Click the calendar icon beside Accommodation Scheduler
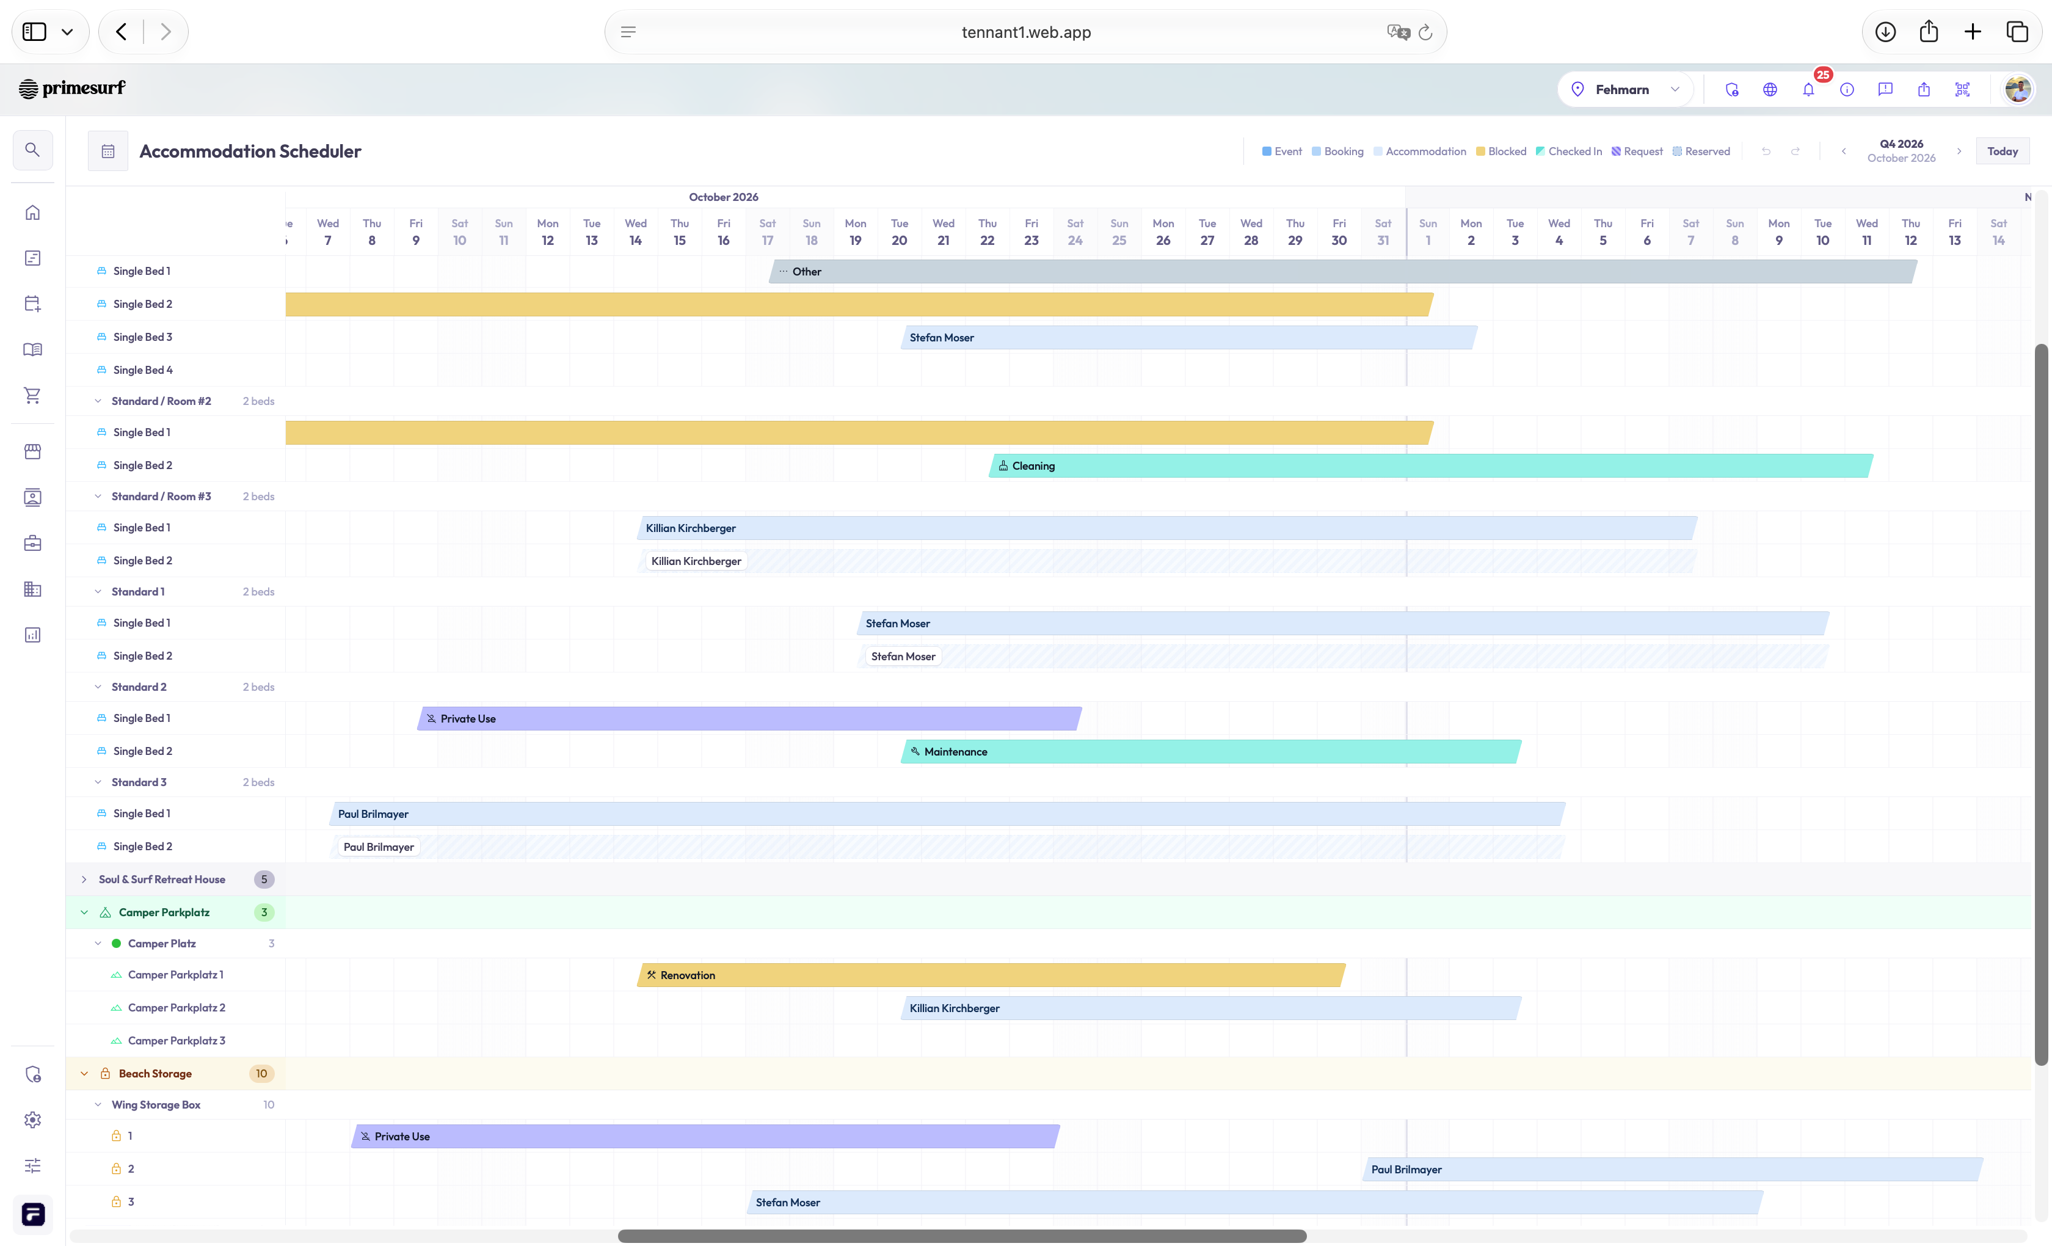The width and height of the screenshot is (2052, 1246). pos(108,151)
